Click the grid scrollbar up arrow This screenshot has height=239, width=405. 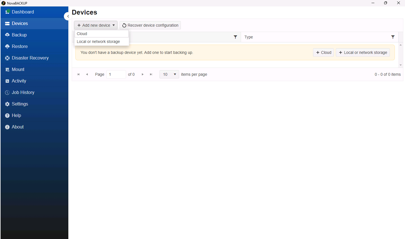tap(400, 45)
